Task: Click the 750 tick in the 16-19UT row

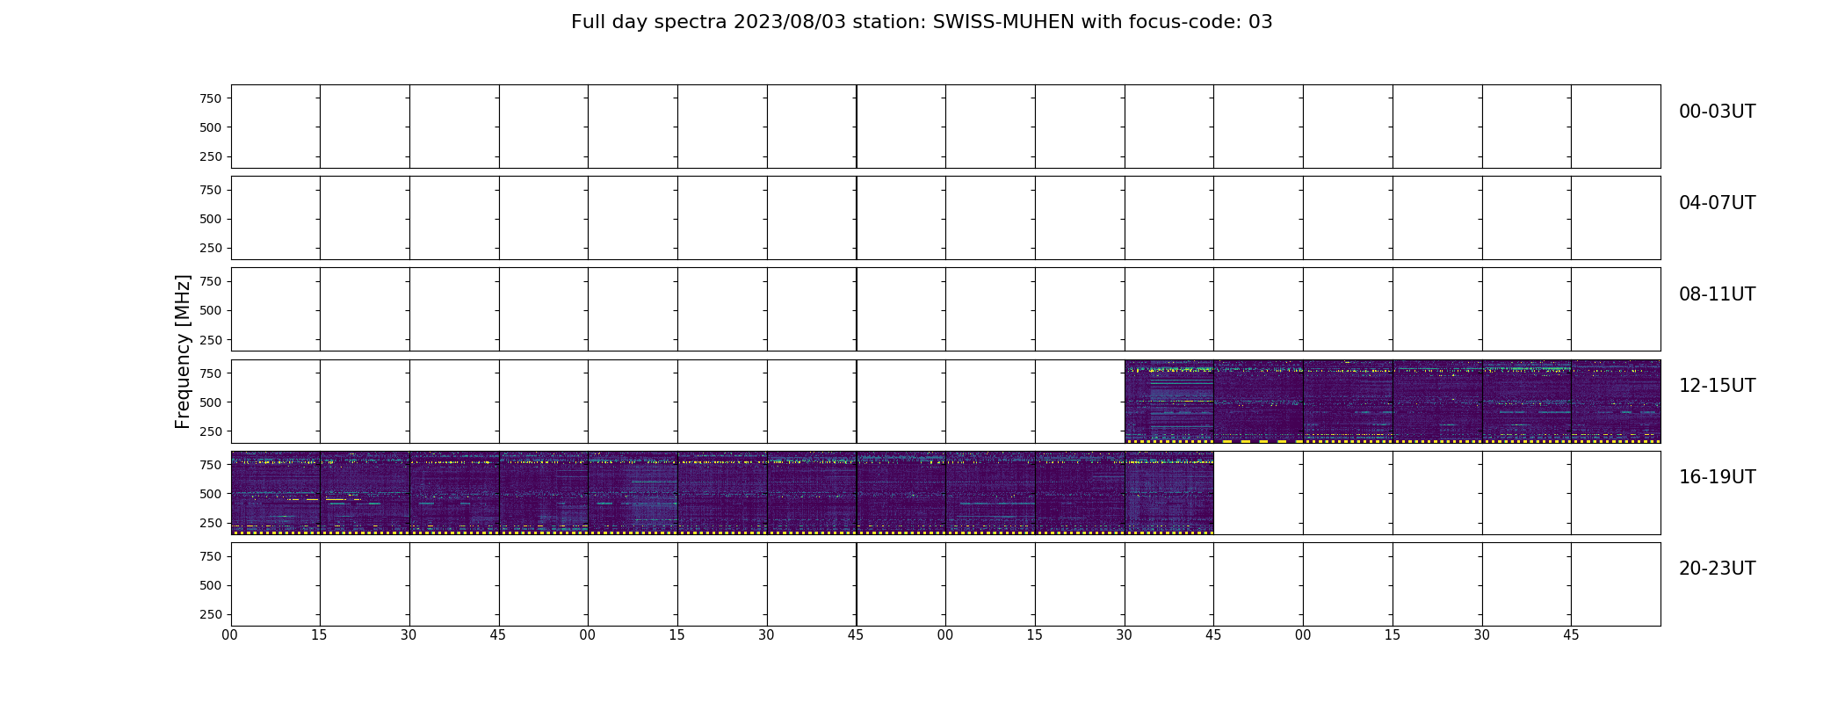Action: (x=210, y=465)
